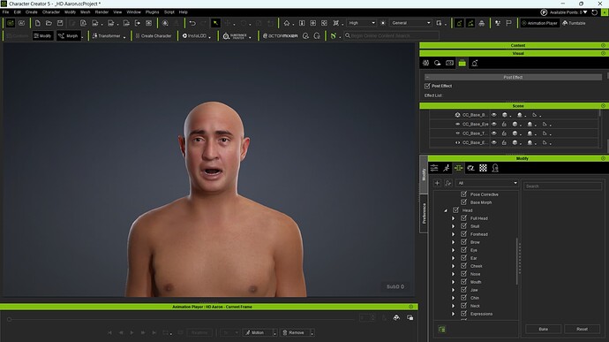Click the morph list vertical scrollbar

(x=517, y=261)
